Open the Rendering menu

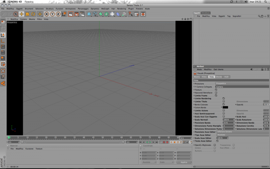click(121, 8)
